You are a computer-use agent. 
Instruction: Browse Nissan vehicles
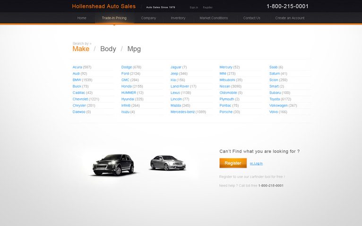tap(224, 86)
